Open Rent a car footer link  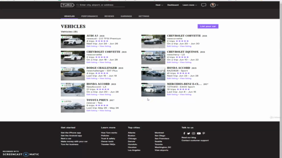[66, 139]
